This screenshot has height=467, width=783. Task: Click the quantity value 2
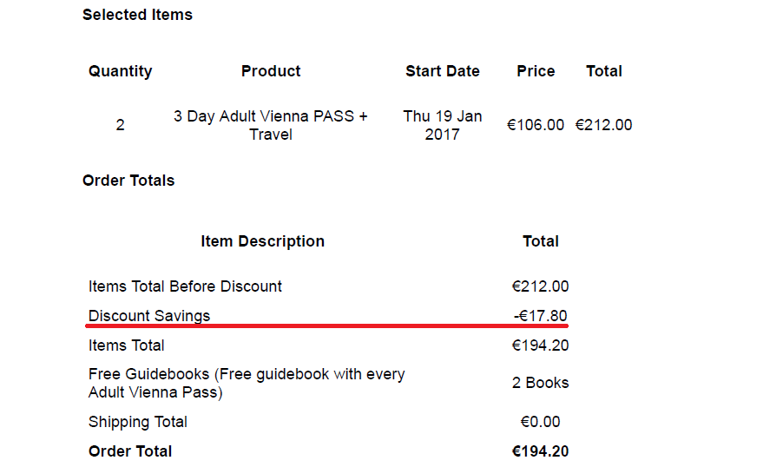click(121, 125)
